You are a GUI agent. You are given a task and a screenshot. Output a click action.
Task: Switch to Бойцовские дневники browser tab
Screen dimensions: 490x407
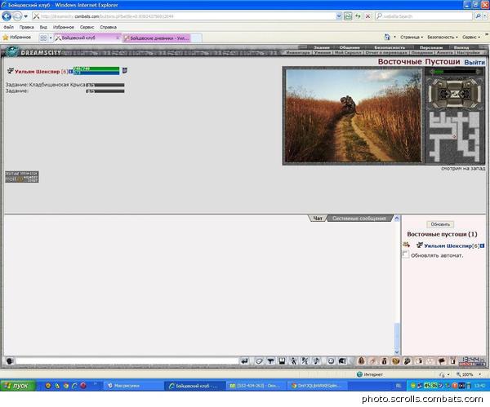(157, 38)
